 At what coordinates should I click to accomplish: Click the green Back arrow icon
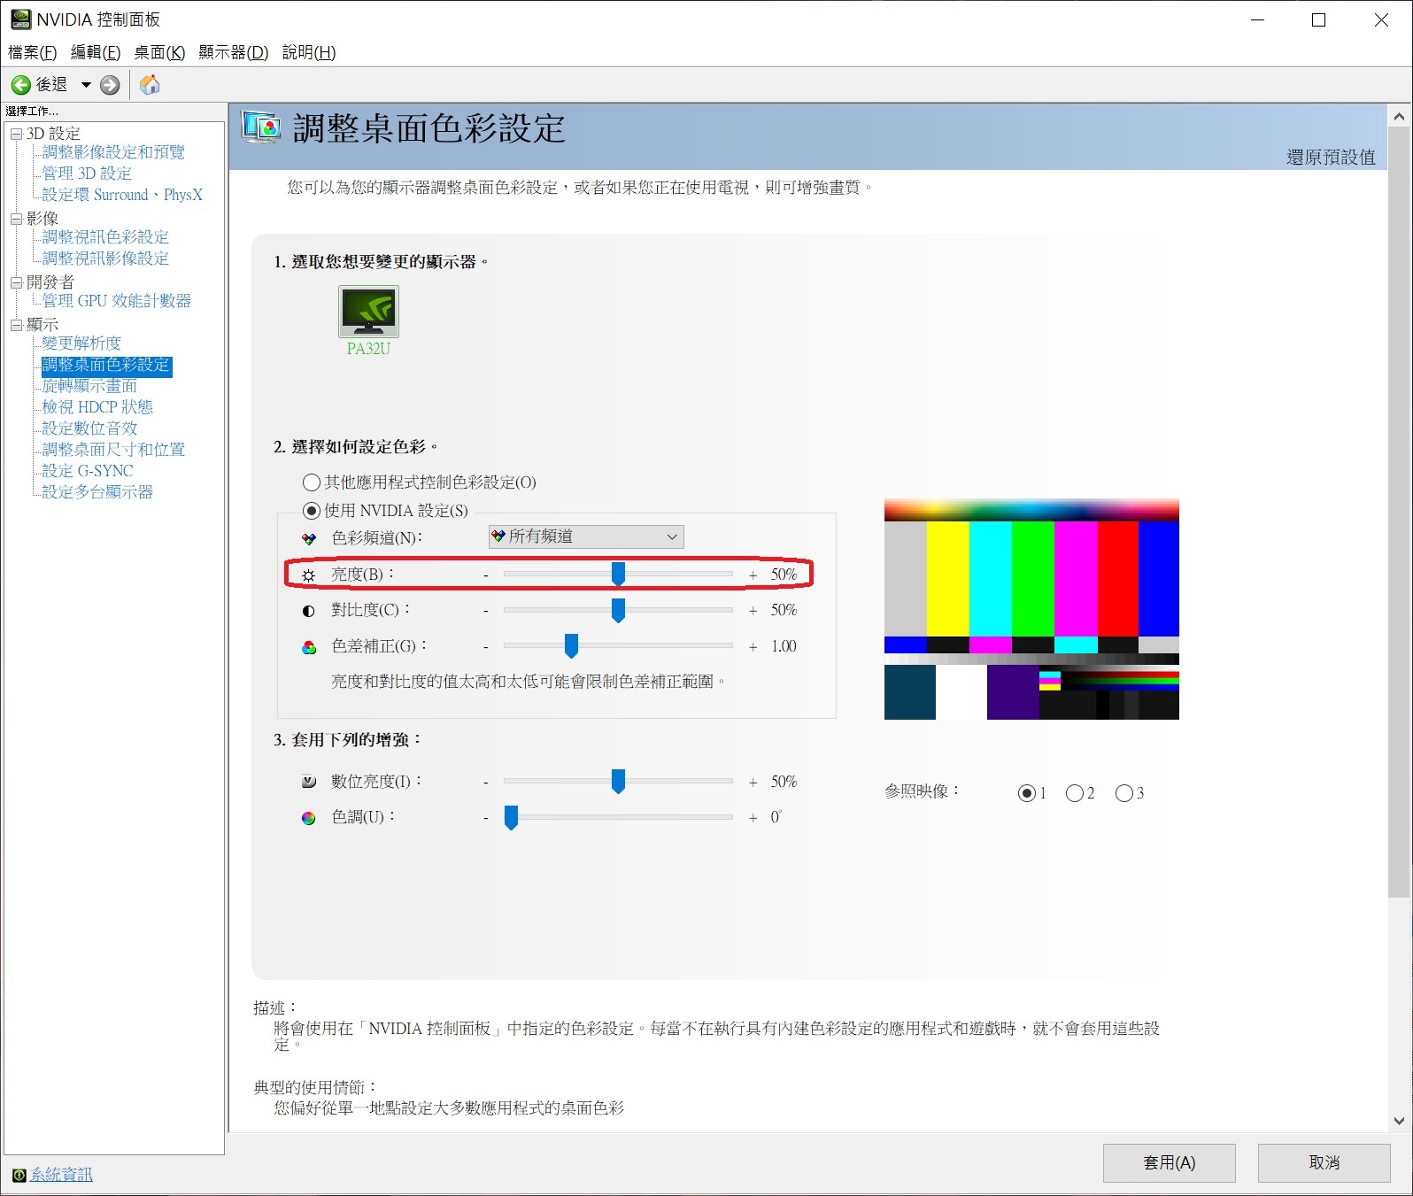pos(21,85)
